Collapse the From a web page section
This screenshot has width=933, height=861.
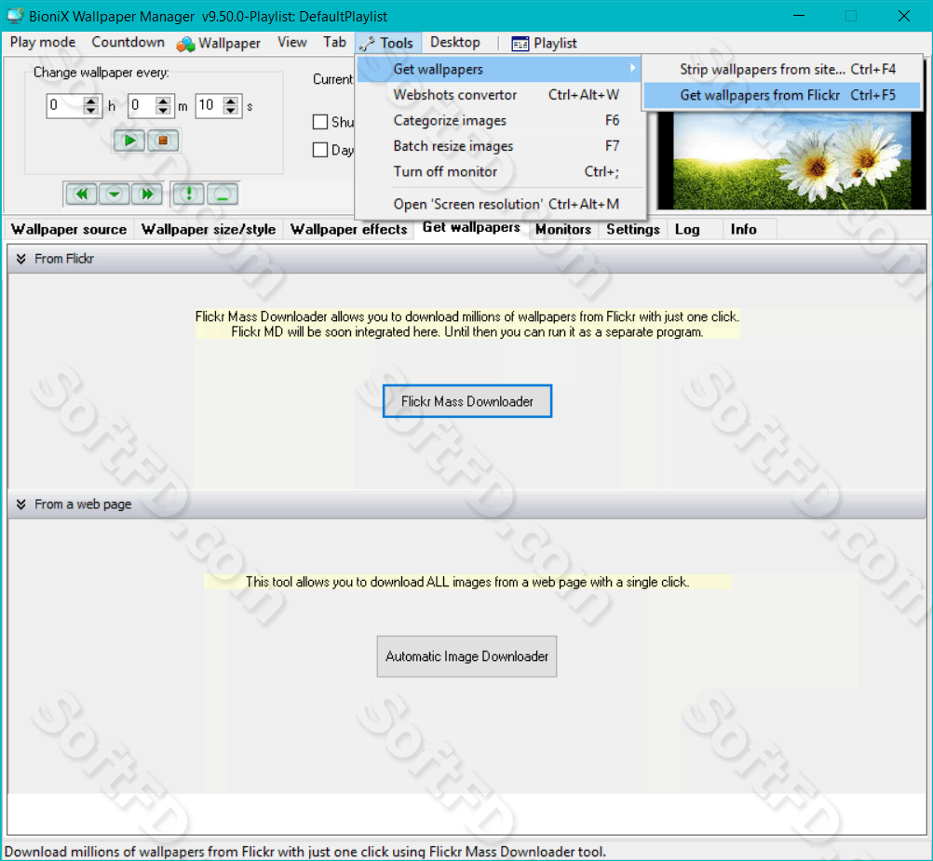(20, 504)
